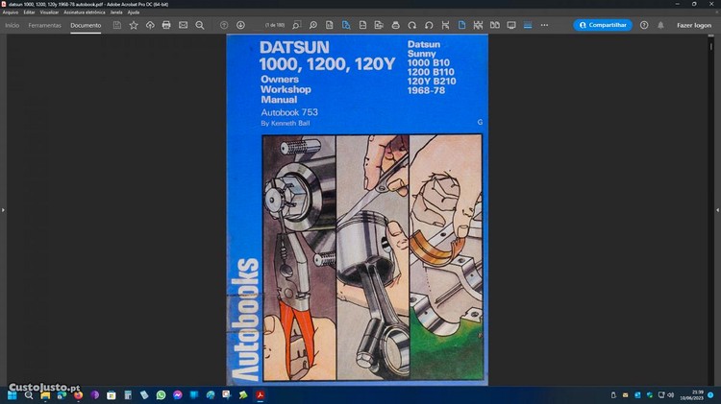Expand the right tools pane arrow
The image size is (721, 404).
coord(717,209)
